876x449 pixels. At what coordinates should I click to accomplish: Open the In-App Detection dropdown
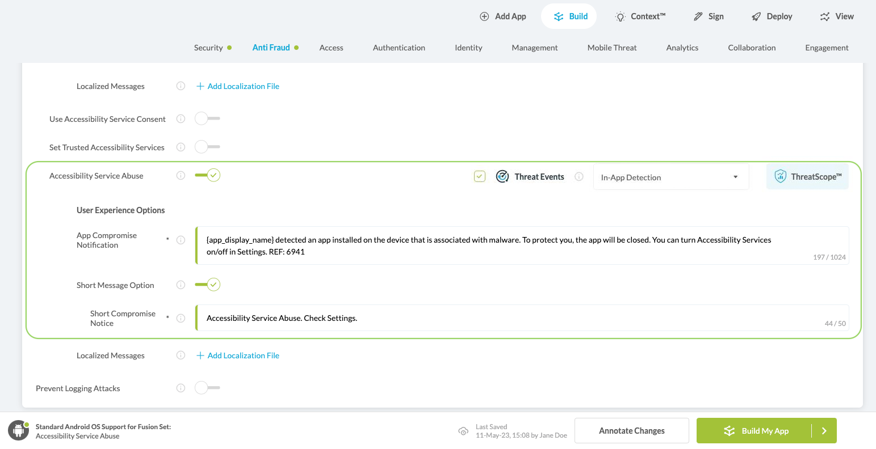click(670, 177)
